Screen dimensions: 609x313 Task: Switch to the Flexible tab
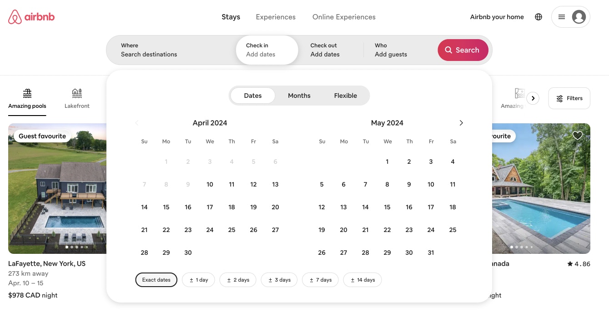click(345, 96)
